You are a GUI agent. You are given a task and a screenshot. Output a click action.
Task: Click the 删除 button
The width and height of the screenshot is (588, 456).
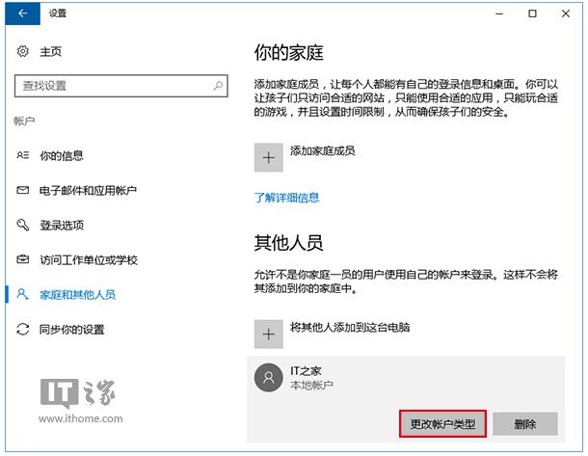click(x=524, y=423)
